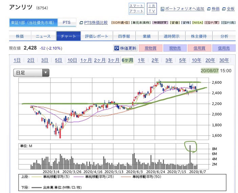Click 単純移動平均(25) legend entry
Screen dimensions: 238x193
click(94, 177)
